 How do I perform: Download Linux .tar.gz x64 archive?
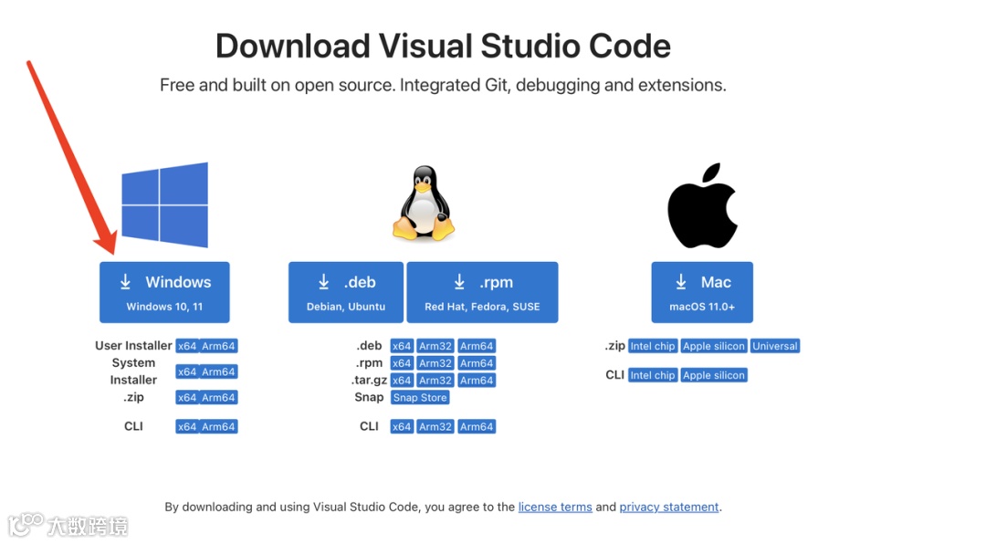pos(402,381)
